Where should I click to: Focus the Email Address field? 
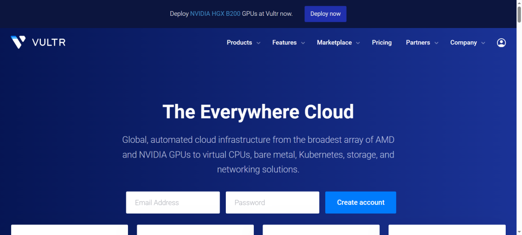[x=173, y=202]
